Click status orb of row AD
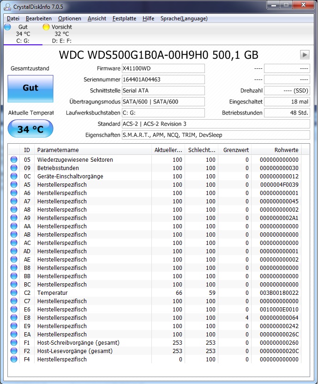 tap(14, 251)
